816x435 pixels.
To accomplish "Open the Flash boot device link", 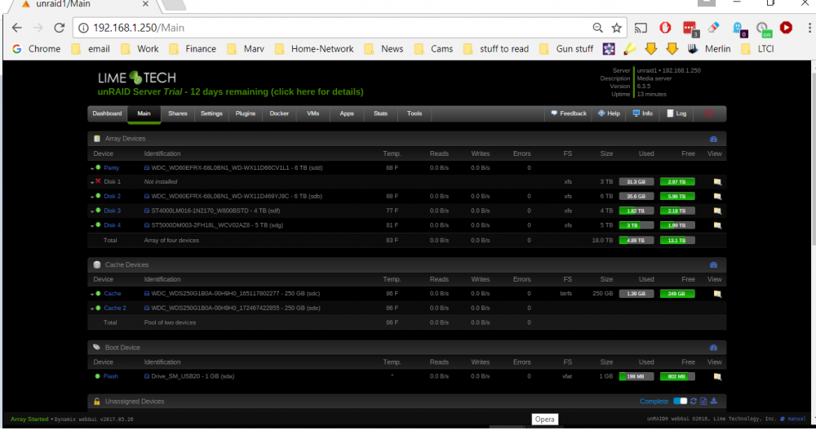I will pyautogui.click(x=111, y=376).
